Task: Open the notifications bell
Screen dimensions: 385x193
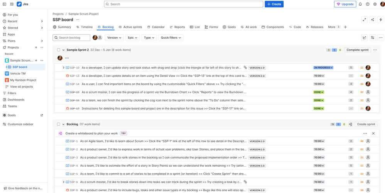Action: coord(360,4)
